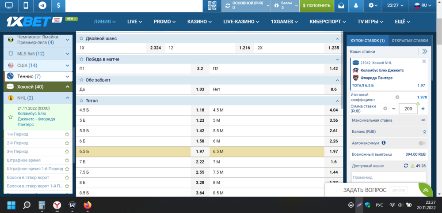Open the КИБЕРСПОРТ menu
This screenshot has height=213, width=442.
[328, 22]
